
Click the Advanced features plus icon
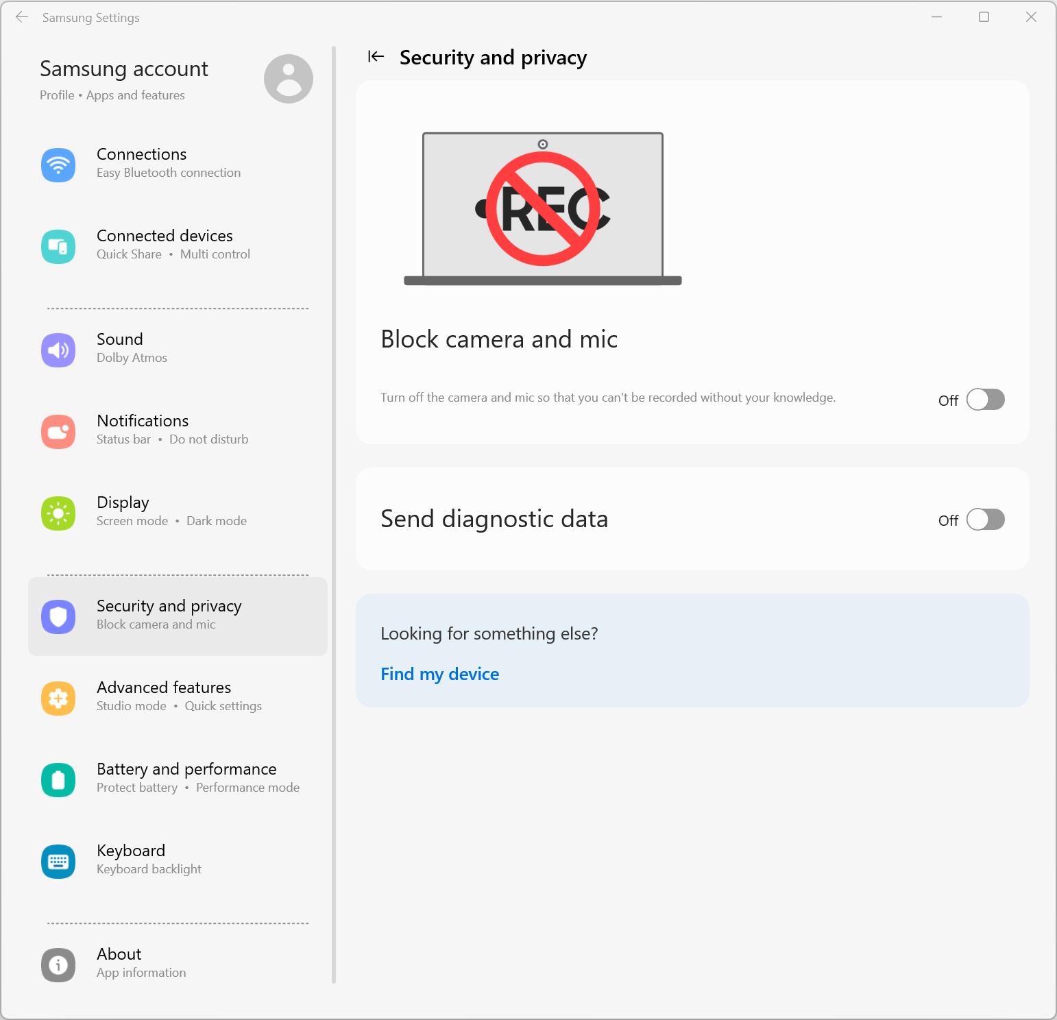tap(58, 699)
